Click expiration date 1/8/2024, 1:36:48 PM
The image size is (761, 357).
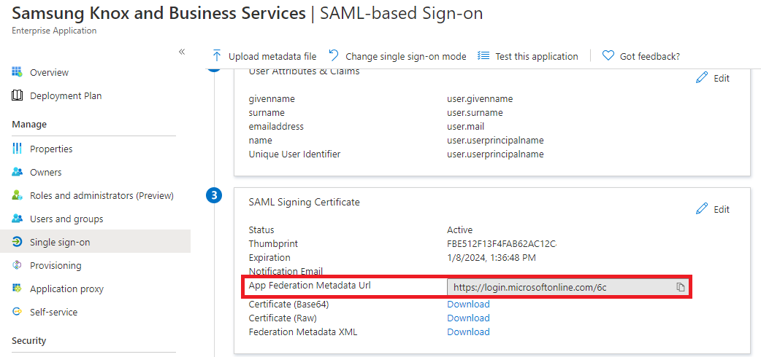click(x=492, y=258)
